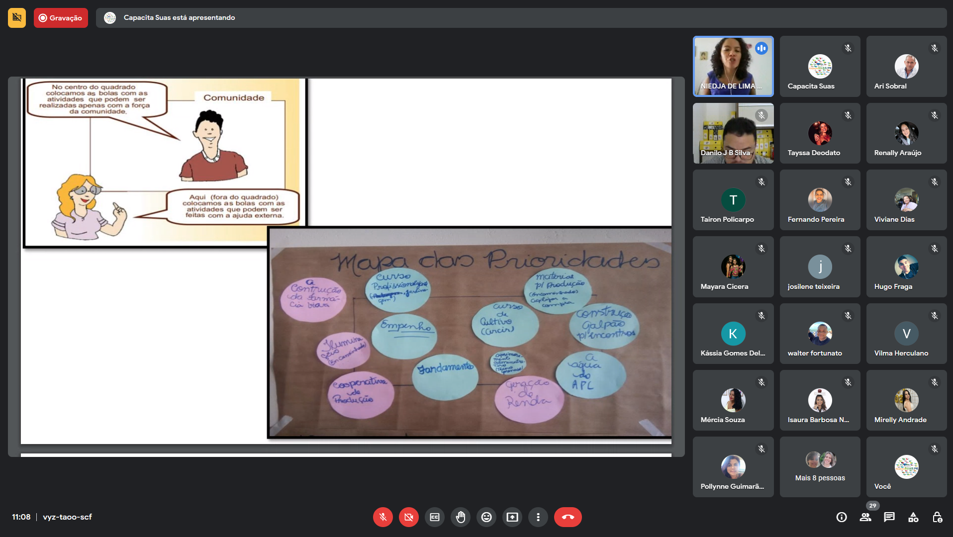Open host controls lock icon
The image size is (953, 537).
[937, 517]
